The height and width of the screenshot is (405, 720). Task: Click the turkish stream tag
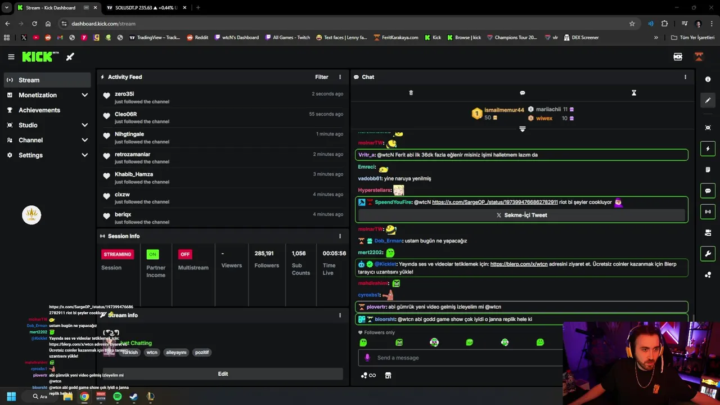point(130,353)
